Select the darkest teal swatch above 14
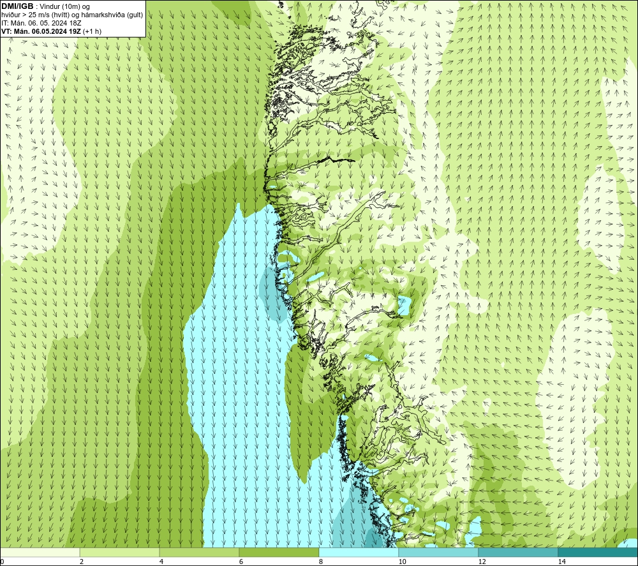Image resolution: width=638 pixels, height=566 pixels. pyautogui.click(x=598, y=553)
